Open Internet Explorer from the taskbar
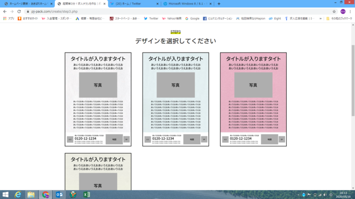355x199 pixels. pyautogui.click(x=18, y=195)
